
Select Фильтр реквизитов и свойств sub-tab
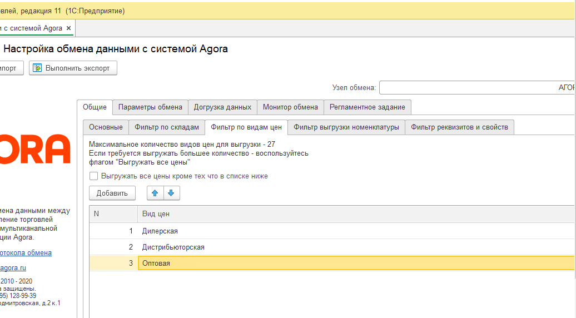tap(459, 127)
